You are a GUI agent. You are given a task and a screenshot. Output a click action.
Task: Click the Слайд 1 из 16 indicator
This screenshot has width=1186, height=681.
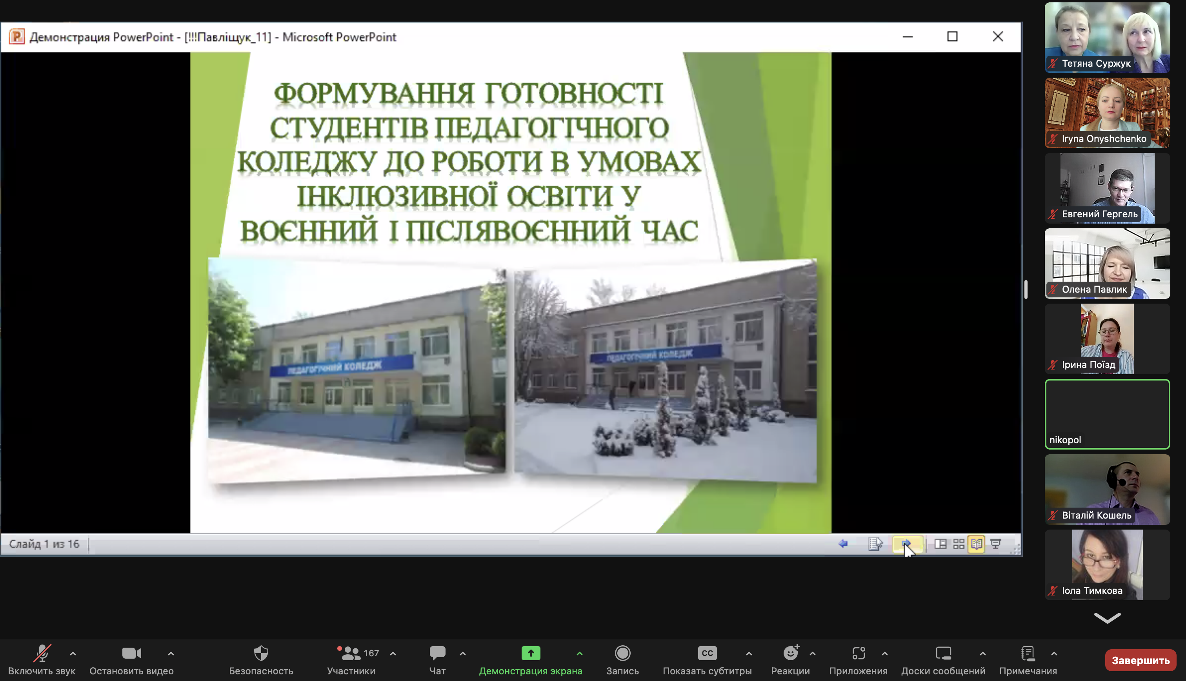point(44,544)
